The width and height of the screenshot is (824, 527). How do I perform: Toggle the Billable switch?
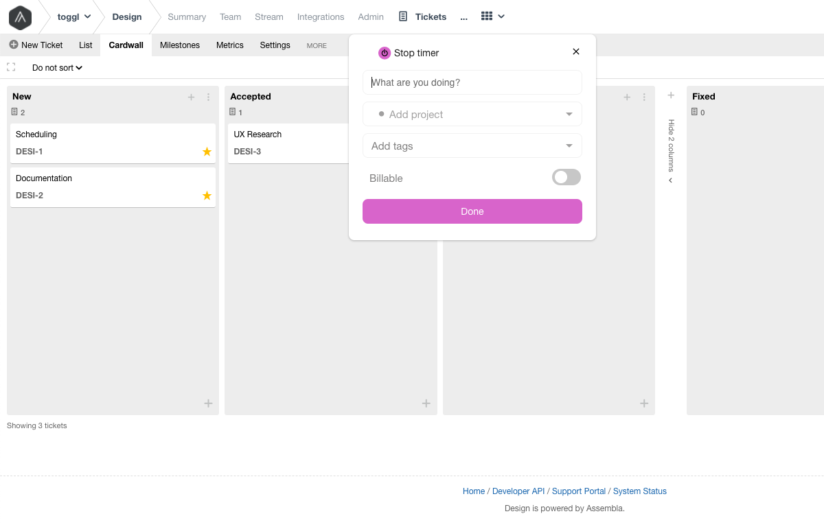coord(566,177)
